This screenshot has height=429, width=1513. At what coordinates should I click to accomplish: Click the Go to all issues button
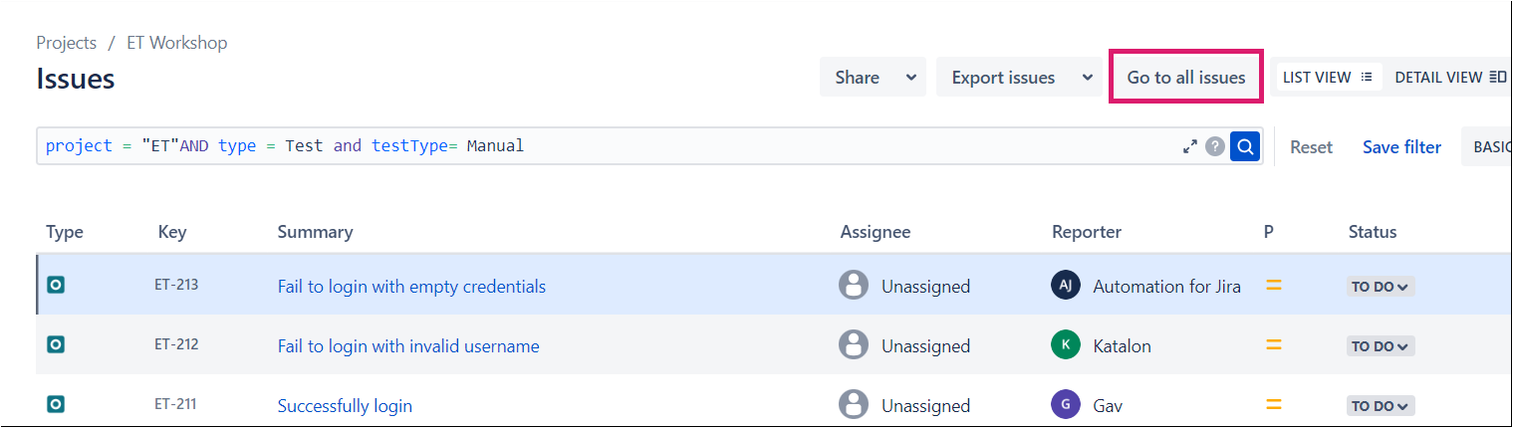[x=1186, y=77]
